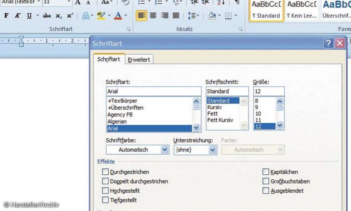Click the Größe input field
351x211 pixels.
(269, 91)
